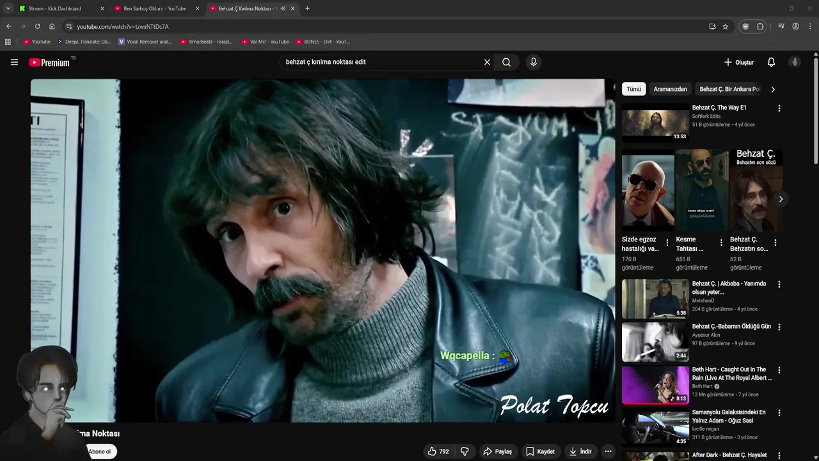This screenshot has height=461, width=819.
Task: Clear the search box with X icon
Action: [x=487, y=62]
